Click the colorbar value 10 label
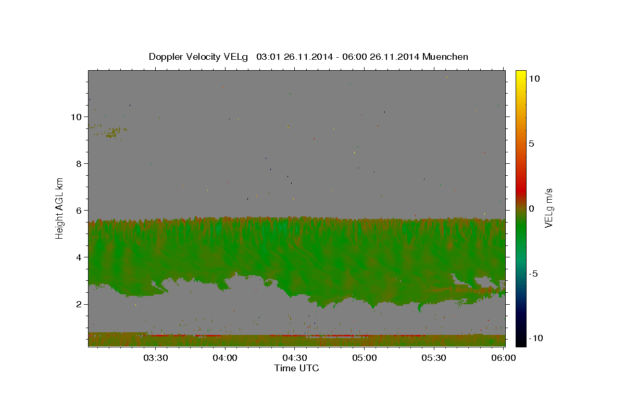625x416 pixels. (x=534, y=79)
